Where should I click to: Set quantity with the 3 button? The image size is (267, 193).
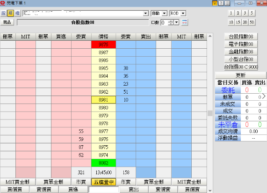tap(245, 13)
